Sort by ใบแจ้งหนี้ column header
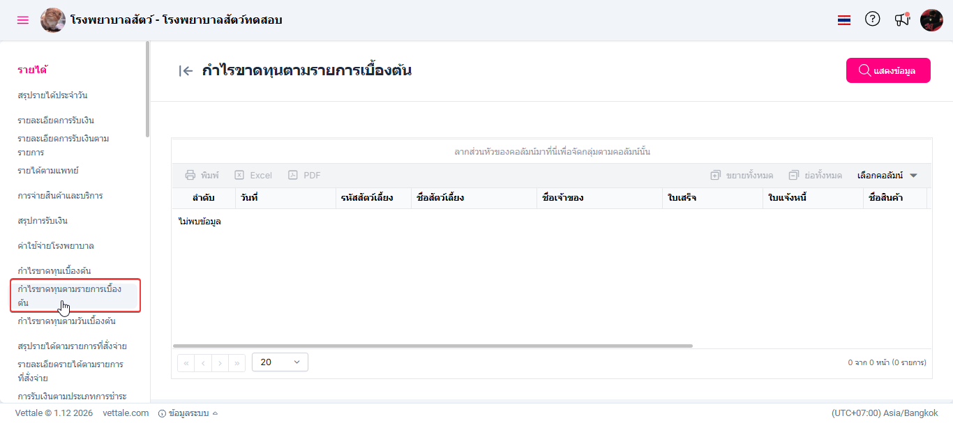The image size is (953, 423). (813, 198)
